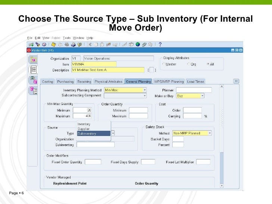Viewport: 272px width, 204px height.
Task: Click the vertical scrollbar thumb
Action: point(222,167)
